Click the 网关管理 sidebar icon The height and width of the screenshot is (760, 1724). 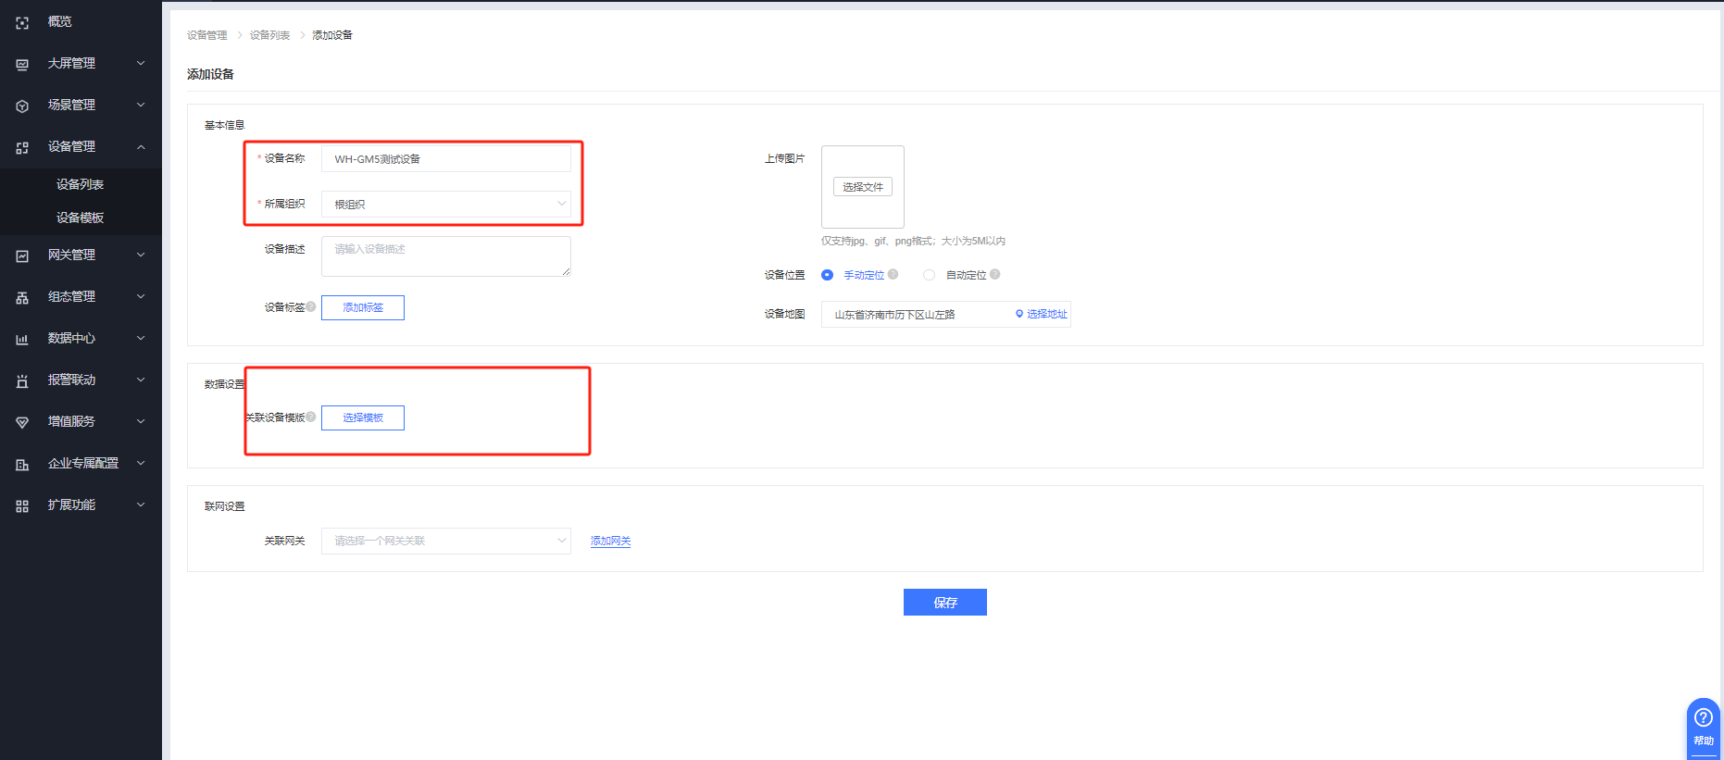pos(22,255)
